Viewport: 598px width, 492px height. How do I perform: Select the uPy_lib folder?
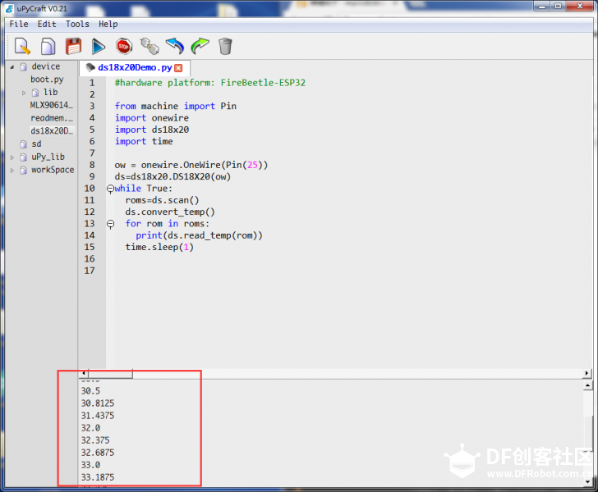[x=48, y=157]
